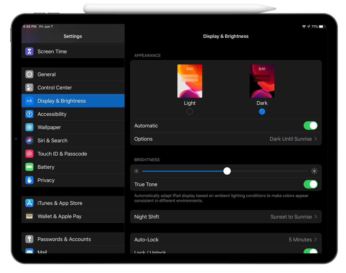The width and height of the screenshot is (346, 273).
Task: Click the iTunes & App Store icon
Action: (29, 203)
